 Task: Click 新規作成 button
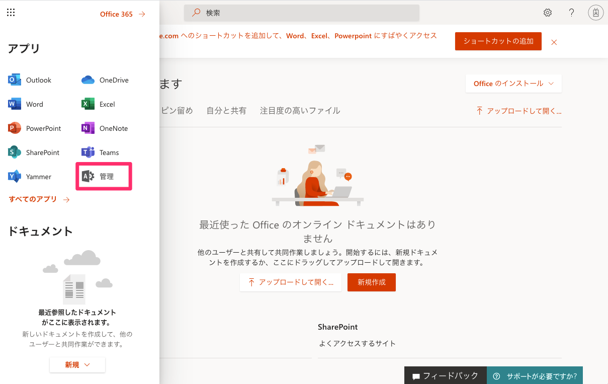tap(372, 282)
